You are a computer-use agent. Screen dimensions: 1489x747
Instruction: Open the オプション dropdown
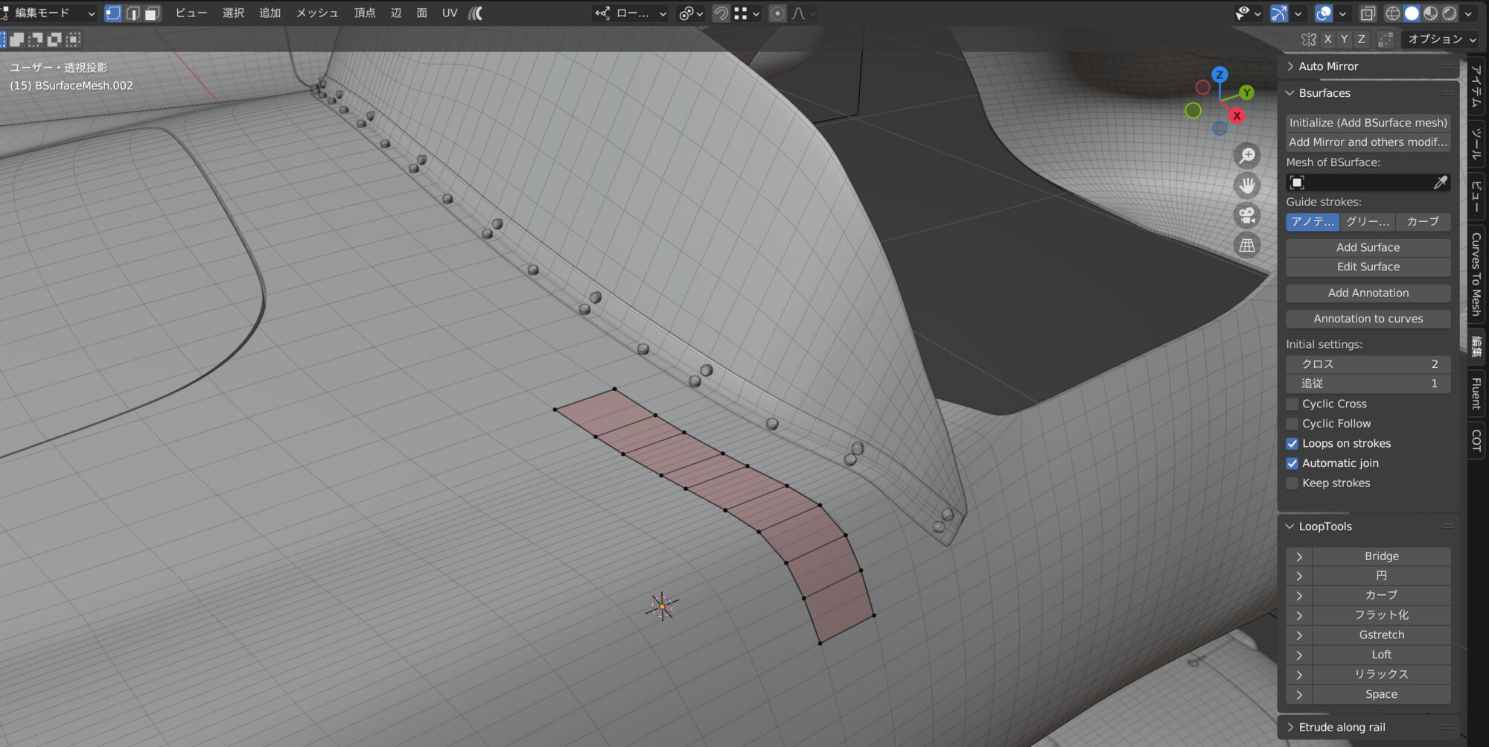pyautogui.click(x=1441, y=39)
